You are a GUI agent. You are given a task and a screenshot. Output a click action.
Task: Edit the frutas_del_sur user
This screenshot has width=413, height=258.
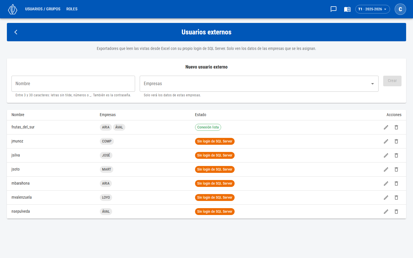click(386, 127)
